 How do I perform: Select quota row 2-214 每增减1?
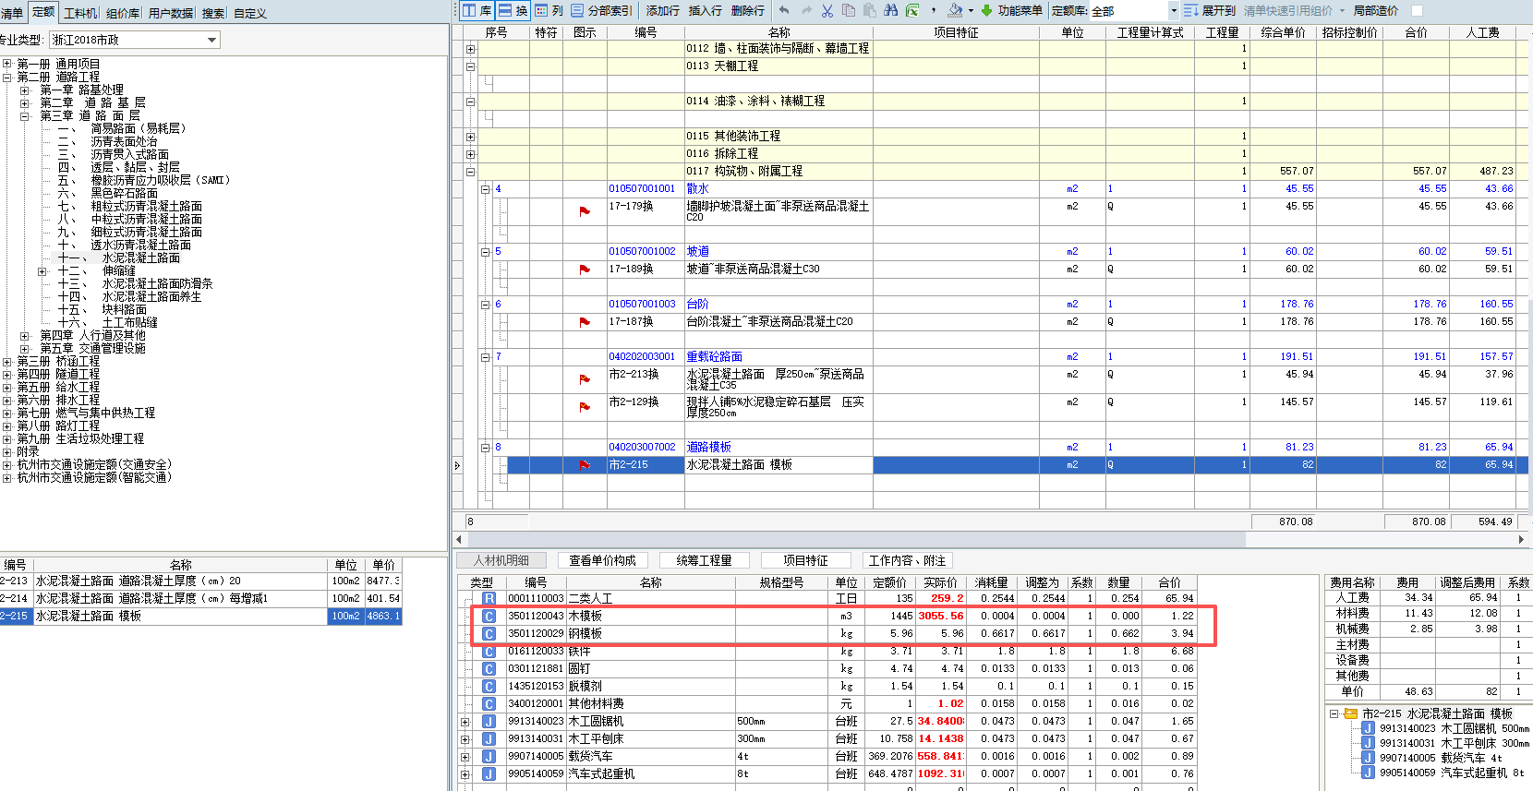click(x=201, y=598)
